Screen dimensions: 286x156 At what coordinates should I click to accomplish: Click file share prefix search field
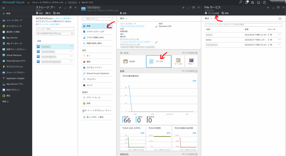pyautogui.click(x=243, y=25)
